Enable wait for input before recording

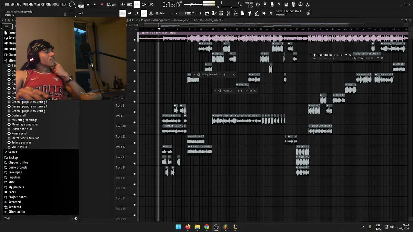(x=130, y=5)
